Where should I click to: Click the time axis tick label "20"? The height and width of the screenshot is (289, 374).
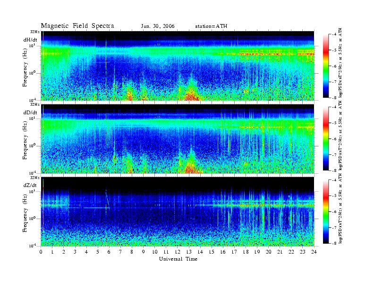click(269, 252)
